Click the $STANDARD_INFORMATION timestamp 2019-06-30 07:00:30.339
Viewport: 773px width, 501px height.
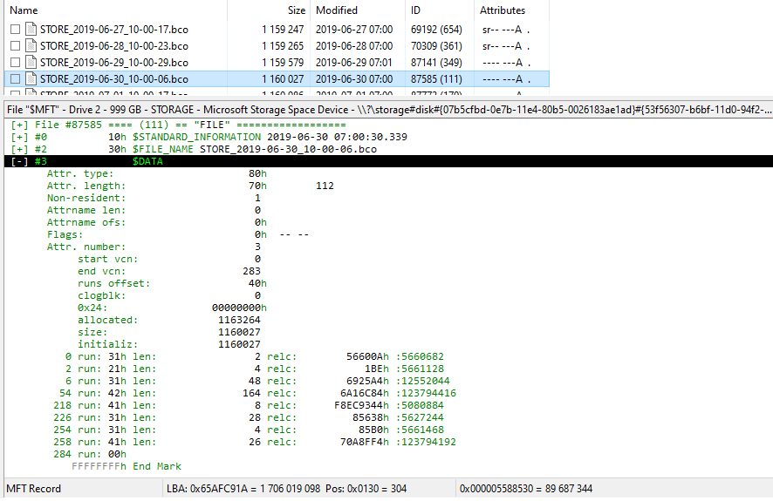click(337, 137)
